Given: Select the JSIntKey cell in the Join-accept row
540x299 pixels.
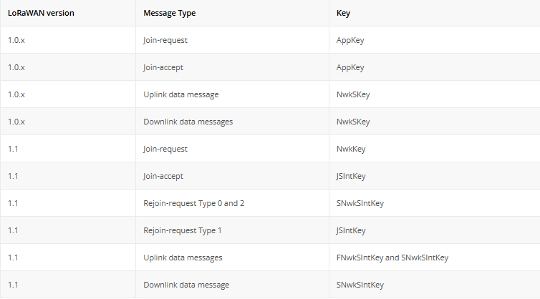Looking at the screenshot, I should tap(351, 176).
